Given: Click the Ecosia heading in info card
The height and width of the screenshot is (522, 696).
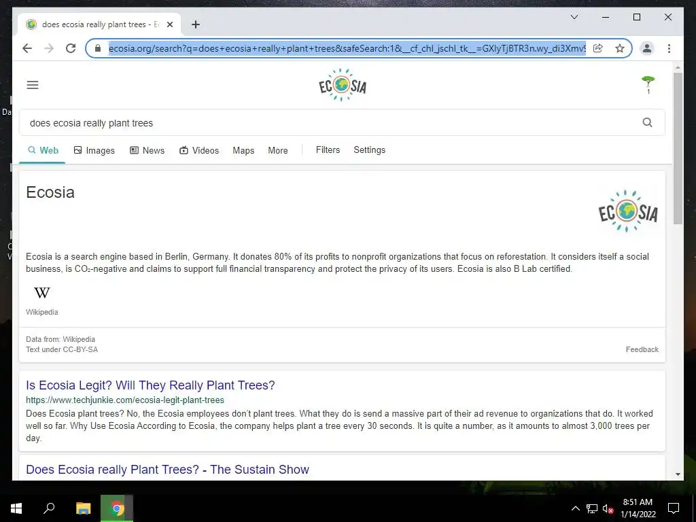Looking at the screenshot, I should [50, 192].
